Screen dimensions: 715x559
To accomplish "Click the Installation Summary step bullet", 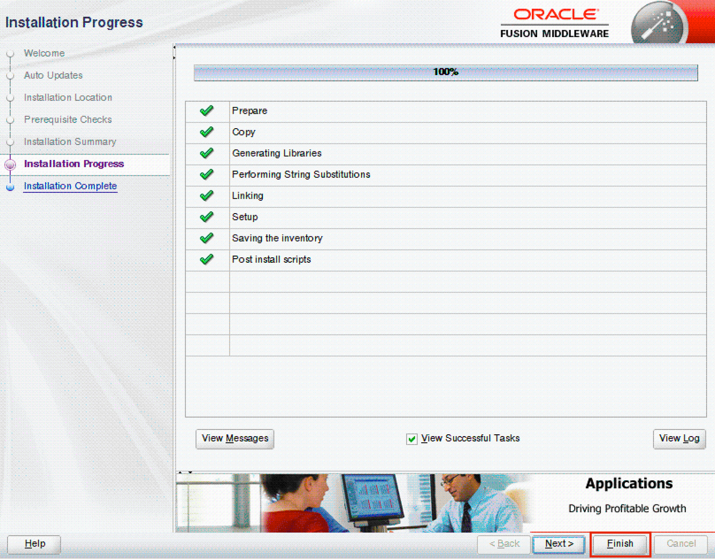I will click(x=10, y=142).
